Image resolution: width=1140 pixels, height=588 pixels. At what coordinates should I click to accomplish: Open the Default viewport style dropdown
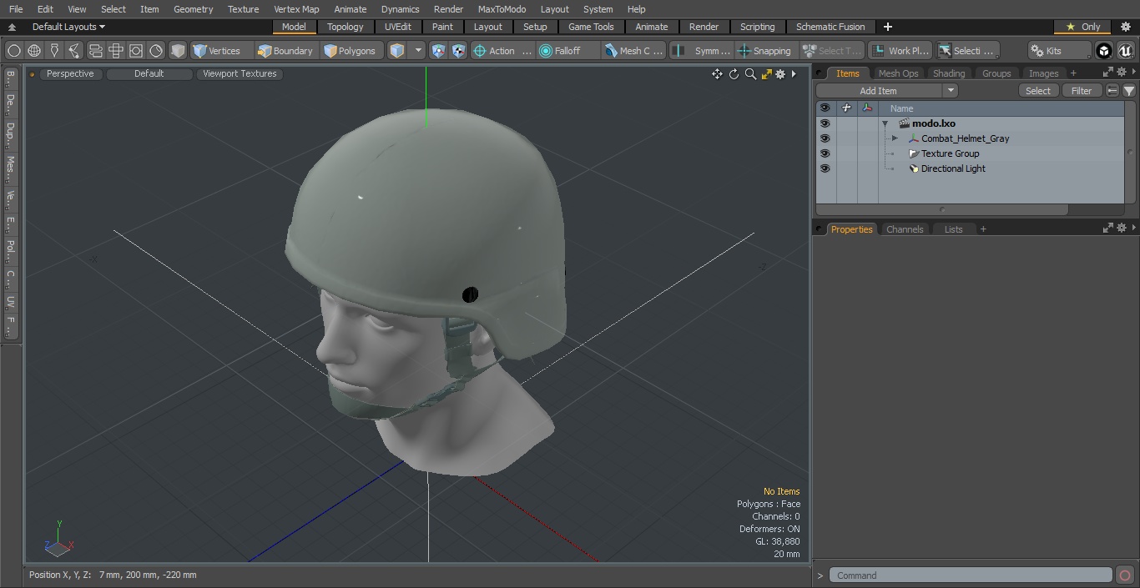coord(149,73)
